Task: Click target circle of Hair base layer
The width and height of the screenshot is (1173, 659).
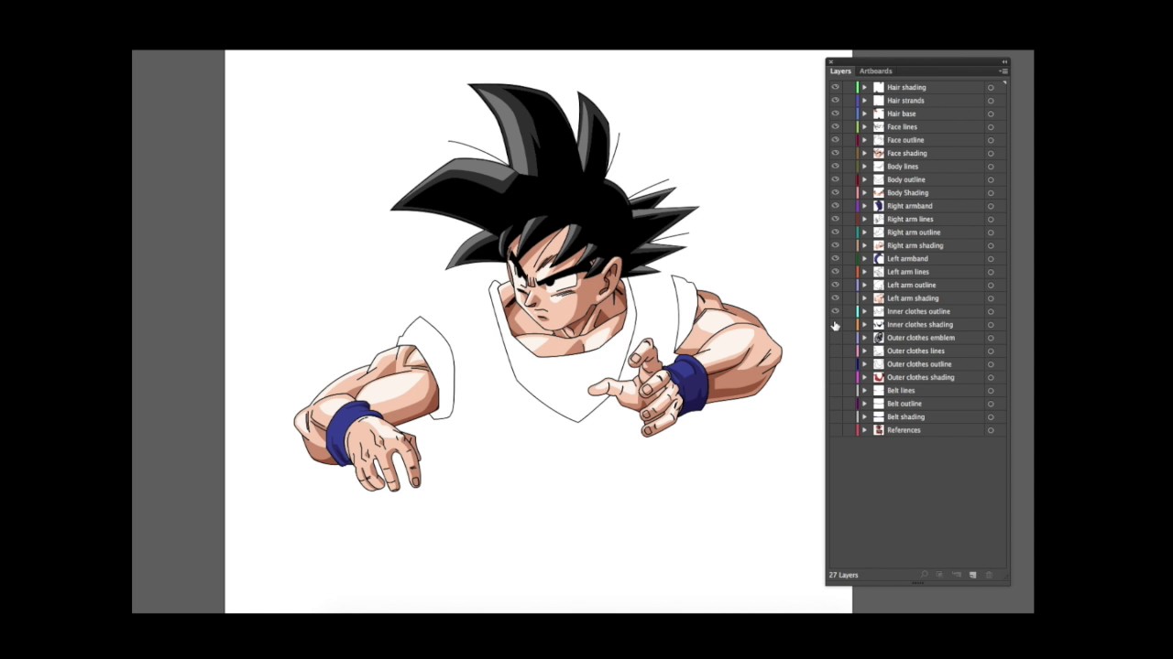Action: click(991, 114)
